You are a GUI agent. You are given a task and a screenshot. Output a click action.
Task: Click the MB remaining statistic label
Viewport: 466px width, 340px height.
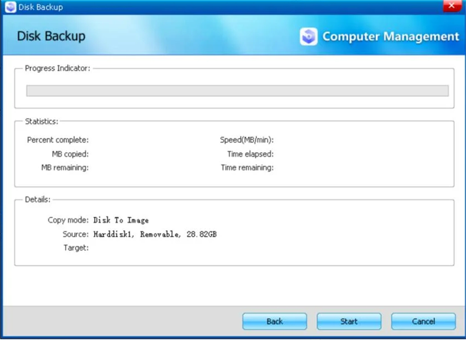(65, 168)
